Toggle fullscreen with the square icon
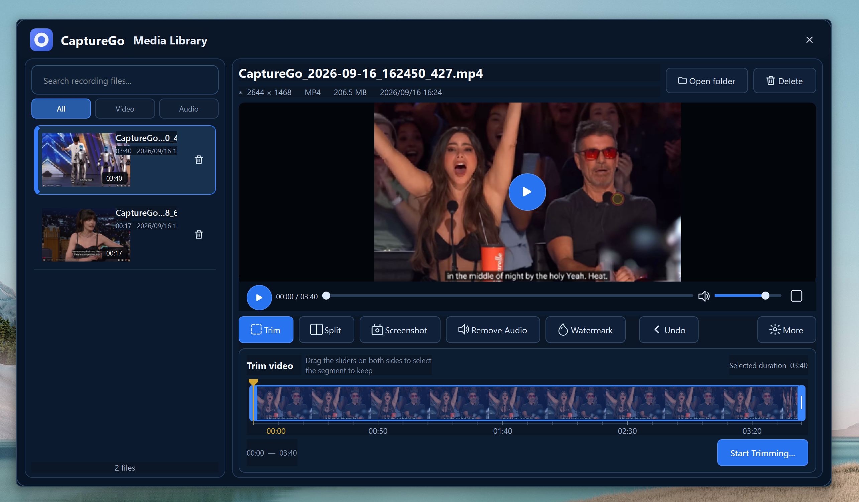This screenshot has height=502, width=859. click(x=796, y=296)
